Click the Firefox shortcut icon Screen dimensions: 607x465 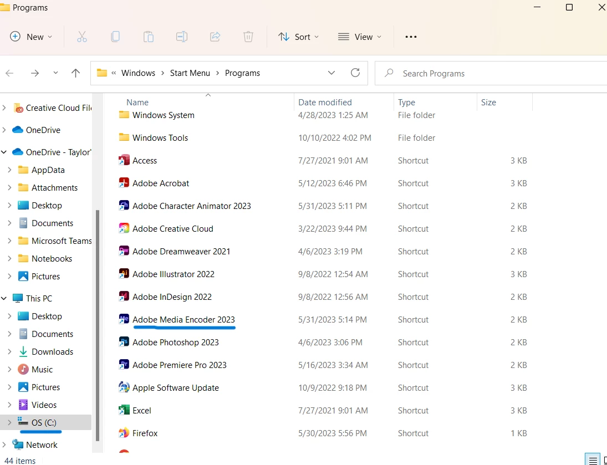(124, 433)
